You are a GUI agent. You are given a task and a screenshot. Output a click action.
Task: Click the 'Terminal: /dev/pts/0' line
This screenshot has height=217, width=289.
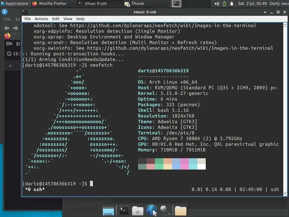pos(166,133)
